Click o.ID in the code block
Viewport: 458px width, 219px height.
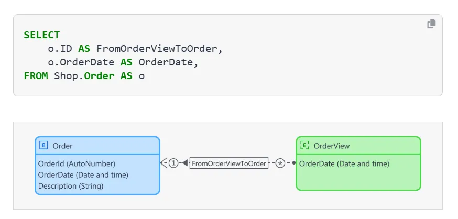click(63, 49)
